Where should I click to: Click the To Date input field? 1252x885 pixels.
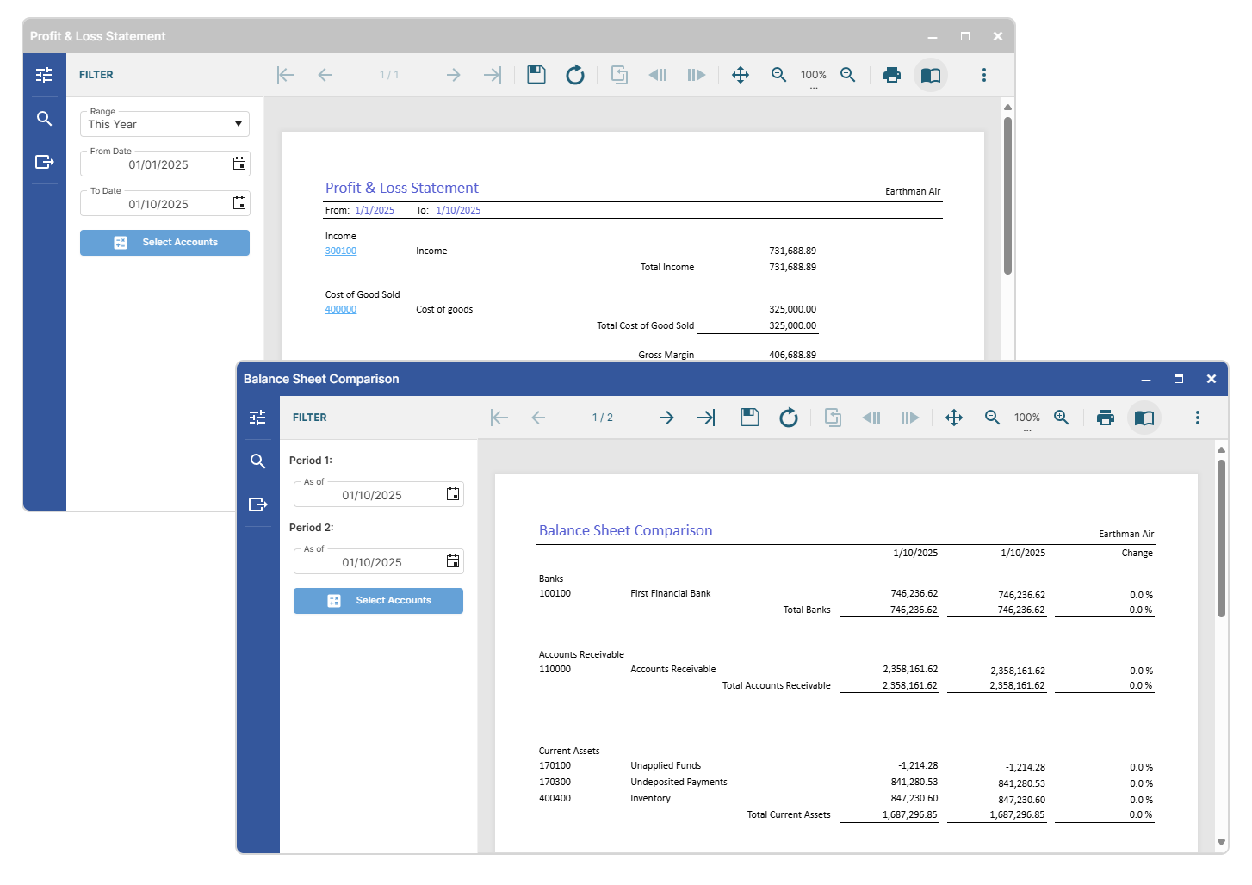tap(164, 204)
